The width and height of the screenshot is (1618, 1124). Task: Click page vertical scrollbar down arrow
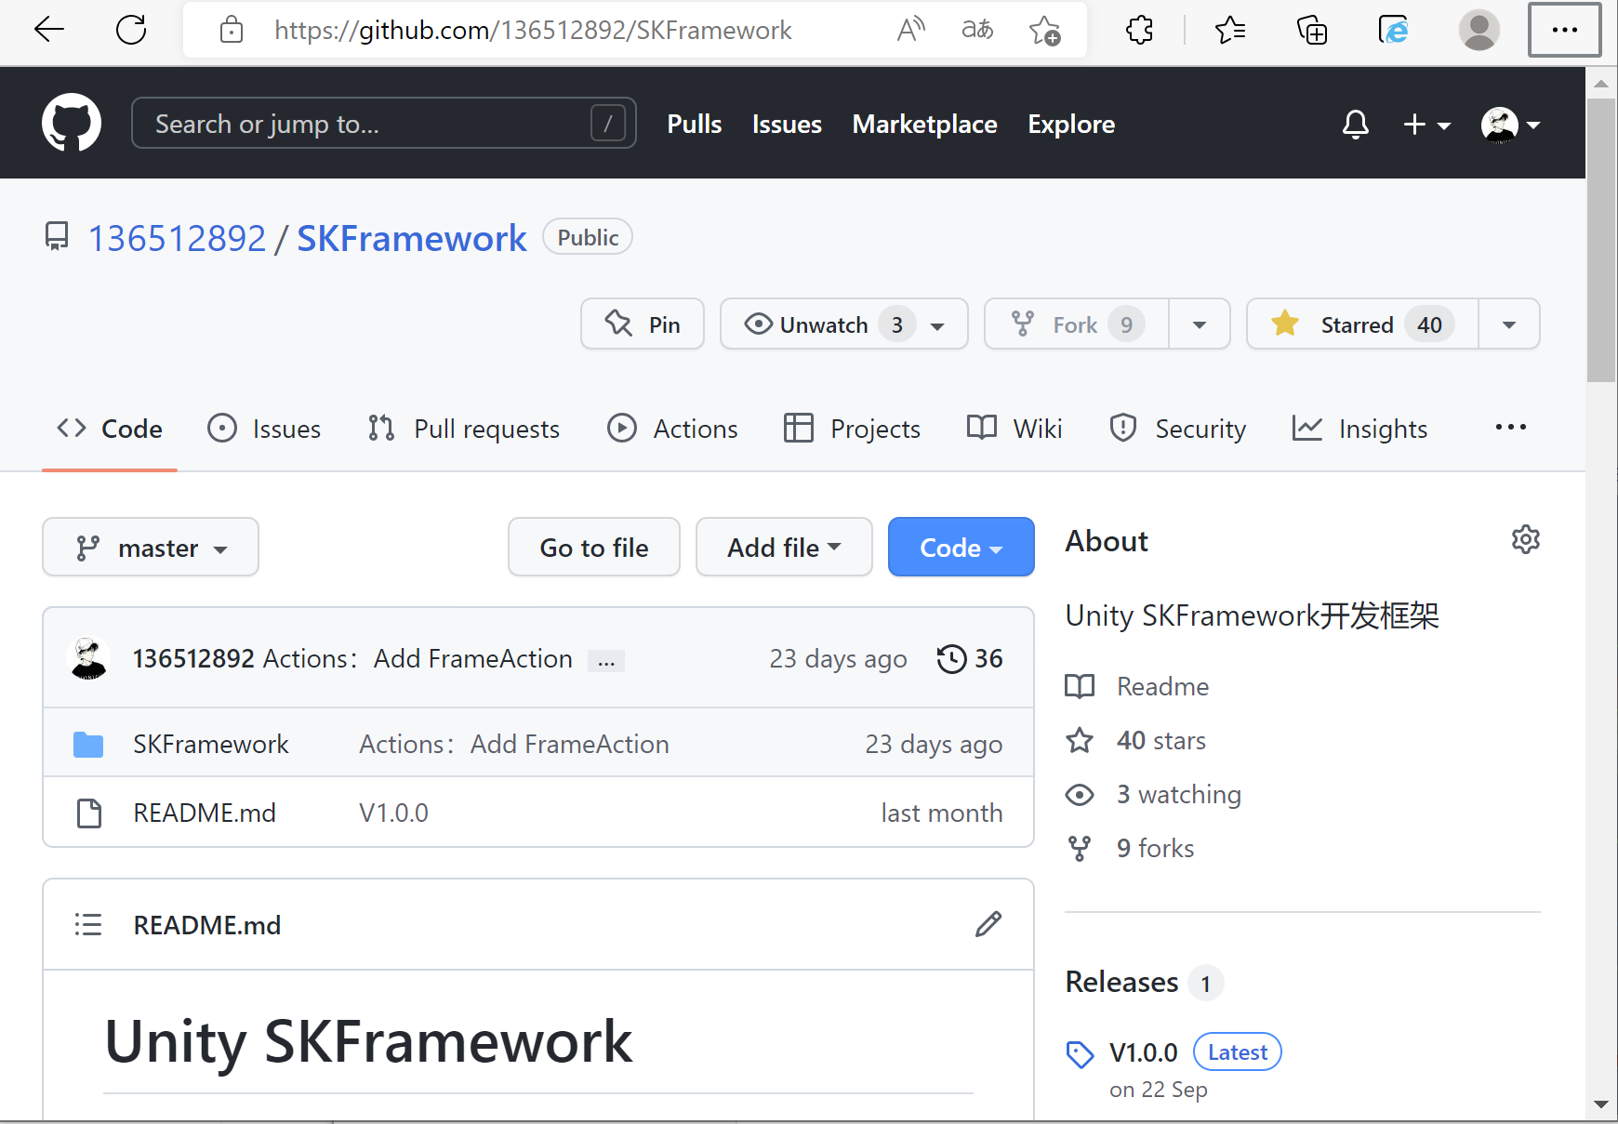tap(1600, 1104)
